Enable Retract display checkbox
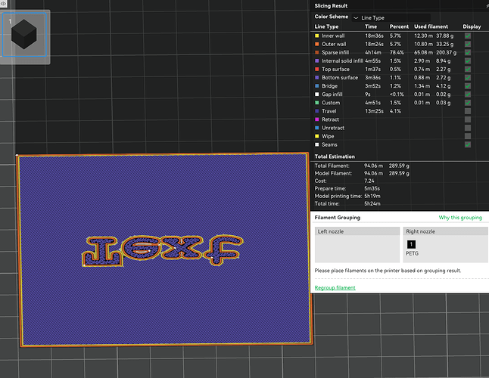This screenshot has width=489, height=378. point(468,119)
